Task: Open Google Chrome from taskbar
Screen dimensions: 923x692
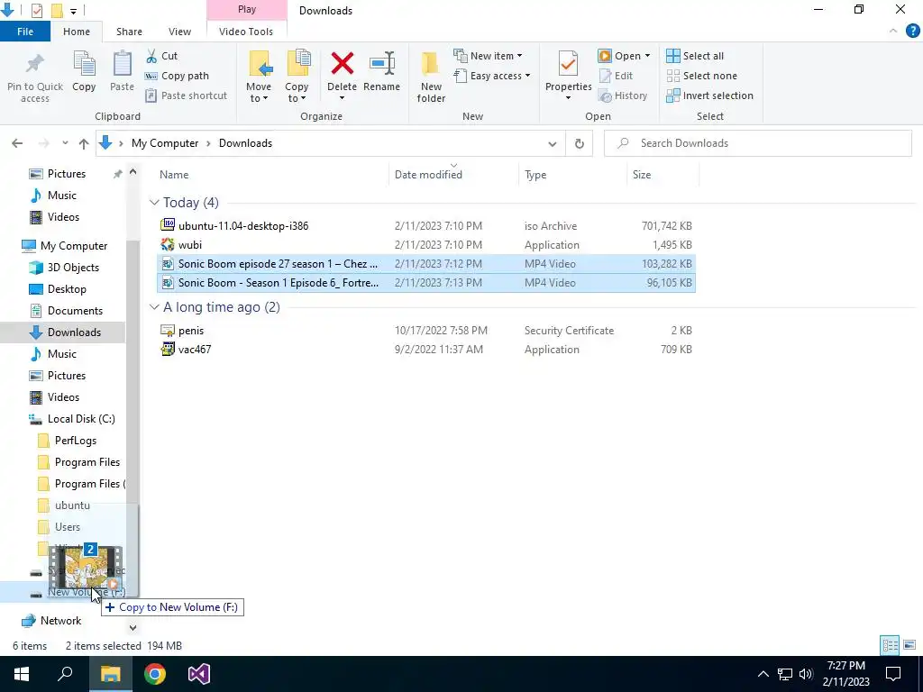Action: point(155,674)
